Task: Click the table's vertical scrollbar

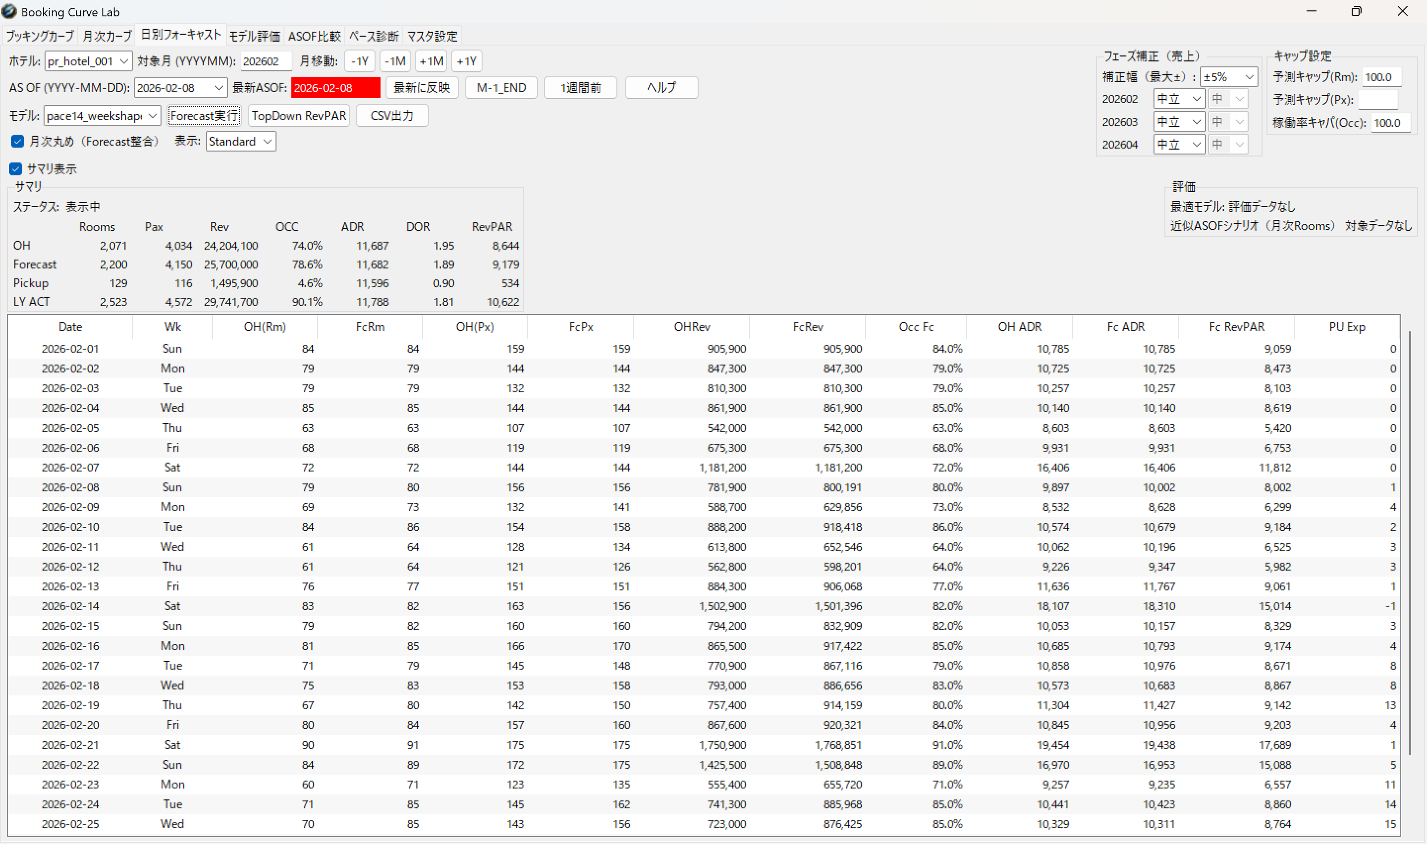Action: click(1409, 540)
